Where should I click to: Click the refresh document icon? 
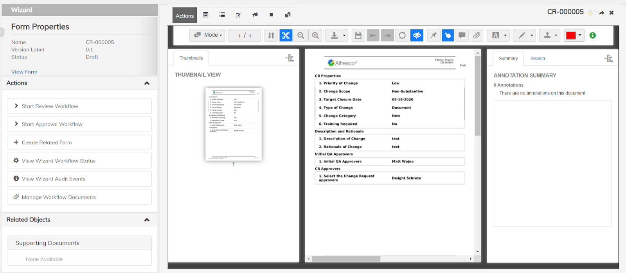click(x=402, y=36)
